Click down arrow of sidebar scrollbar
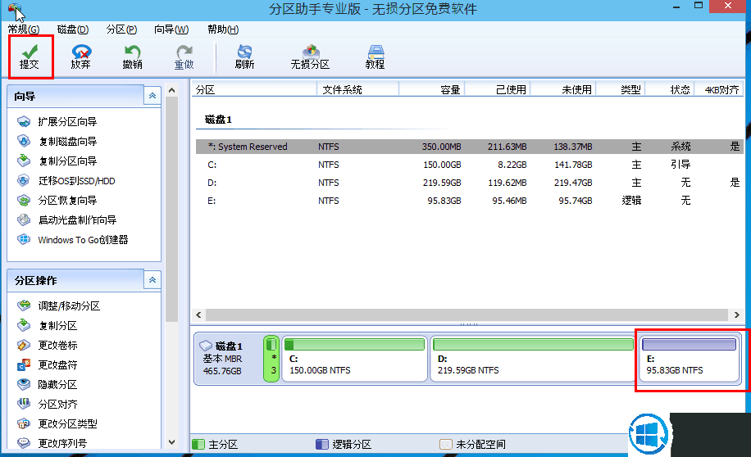751x457 pixels. tap(172, 442)
